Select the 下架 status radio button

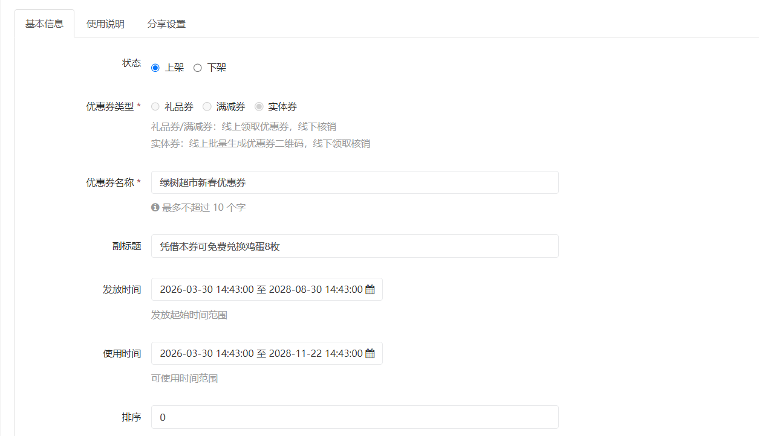click(x=198, y=68)
